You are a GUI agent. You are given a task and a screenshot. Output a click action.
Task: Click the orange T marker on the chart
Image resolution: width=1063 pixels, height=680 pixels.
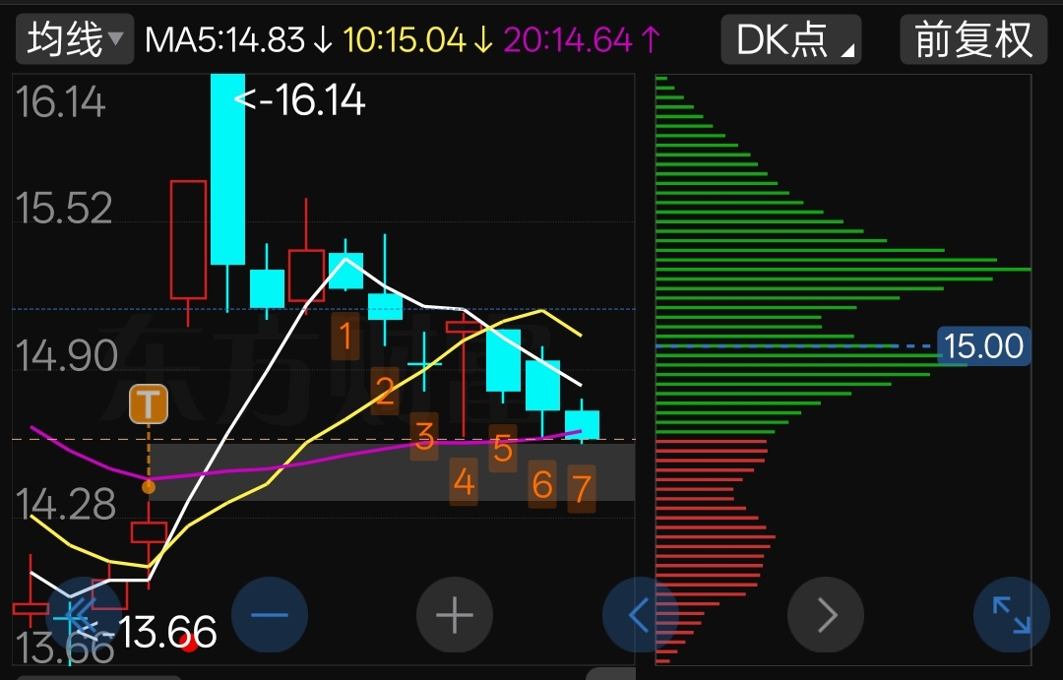click(x=149, y=404)
